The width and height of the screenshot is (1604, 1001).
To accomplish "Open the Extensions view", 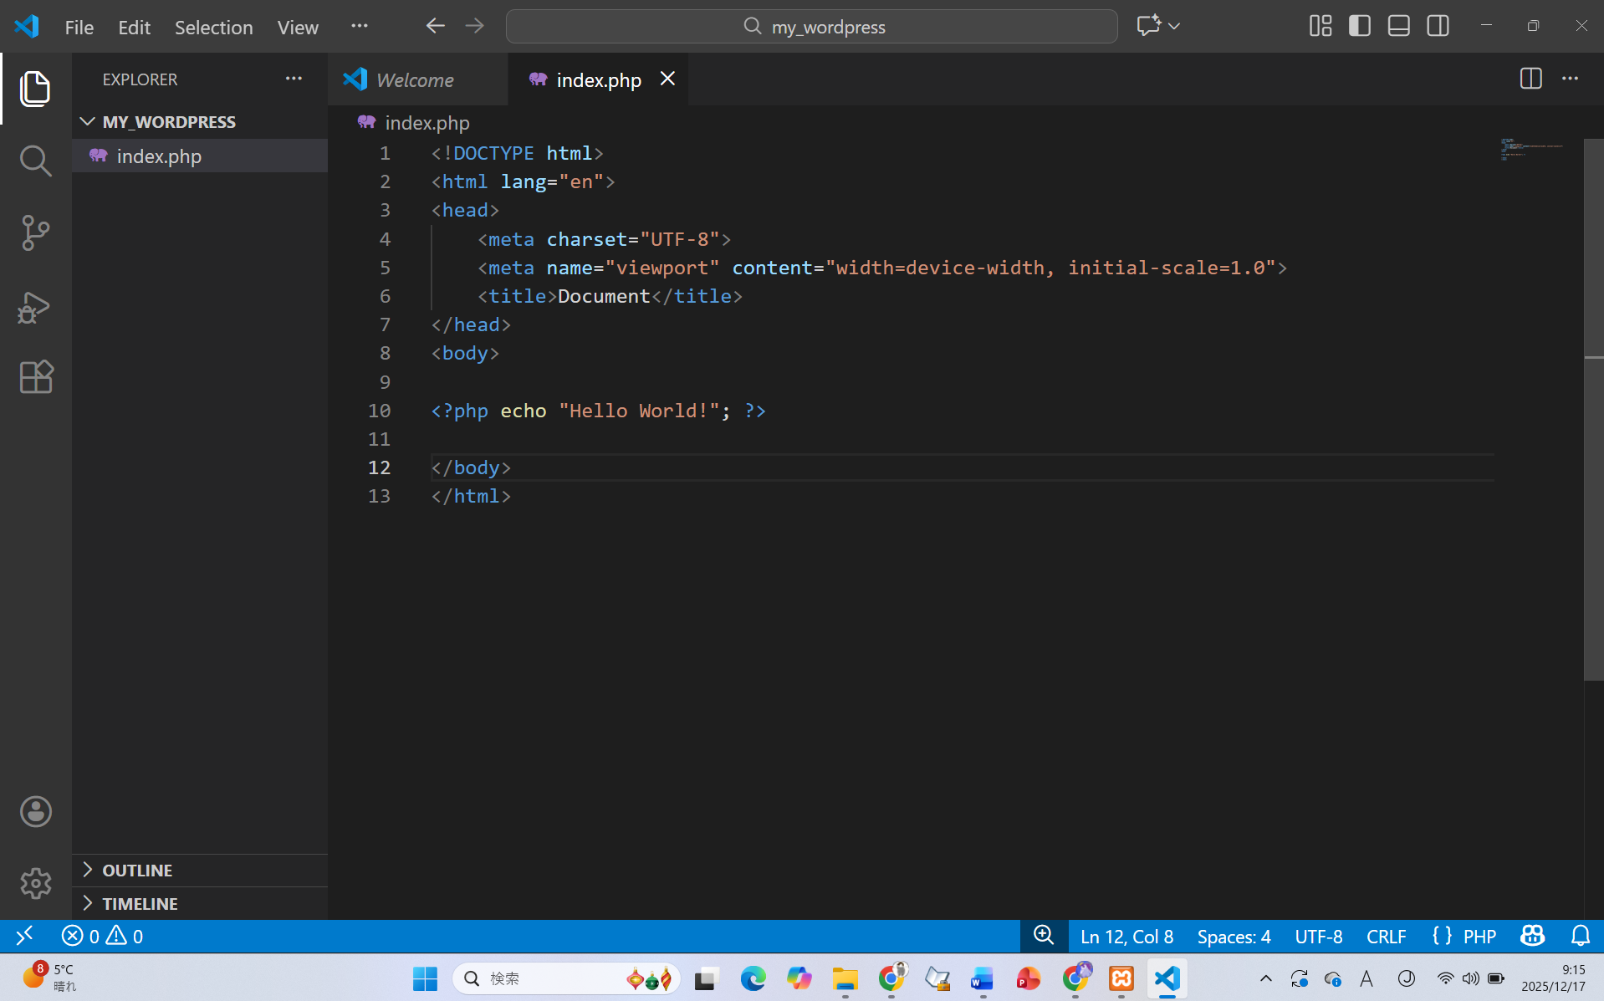I will (x=35, y=377).
